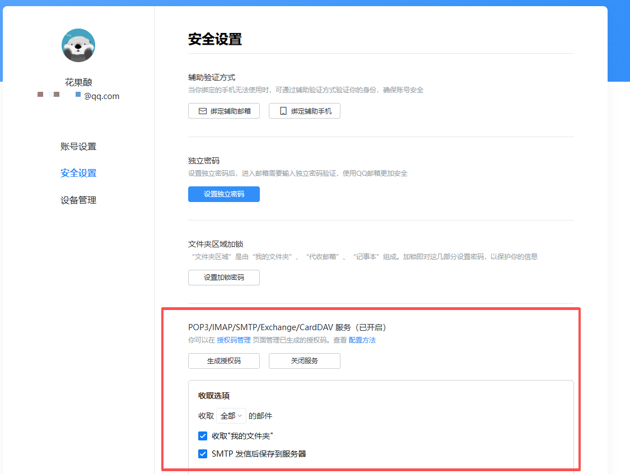630x474 pixels.
Task: Click the POP3/IMAP/SMTP service section title
Action: (x=287, y=327)
